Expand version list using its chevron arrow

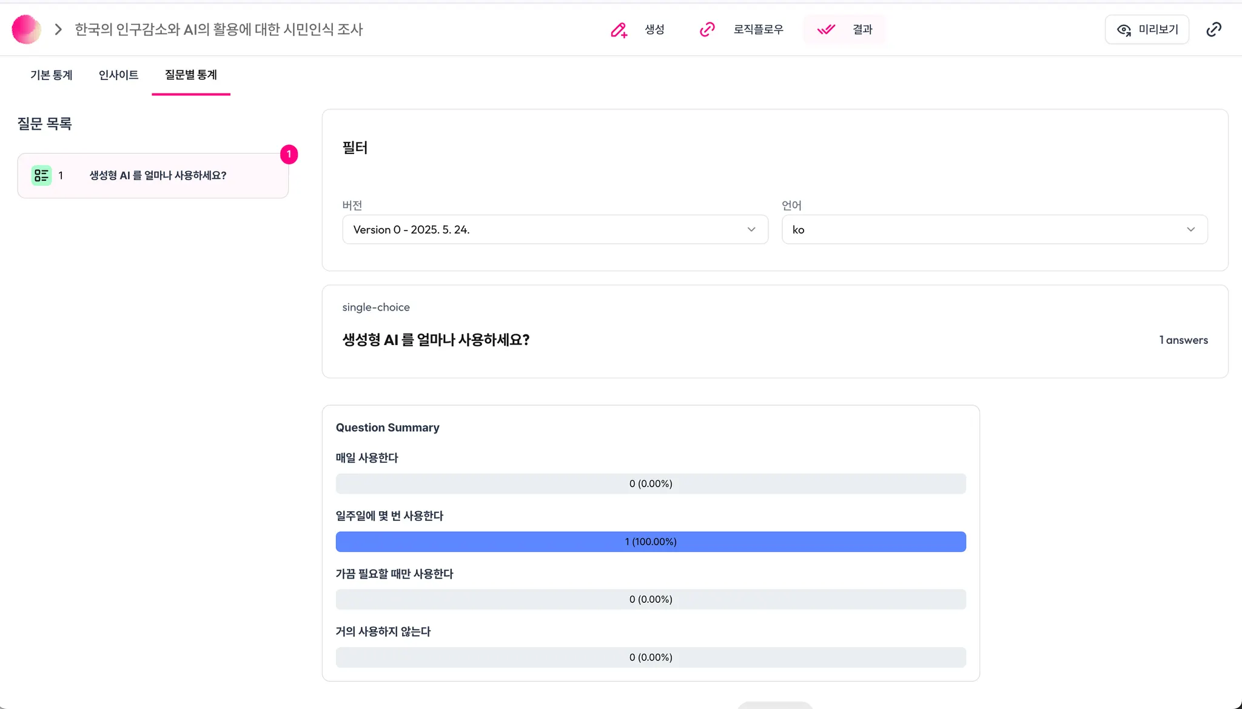tap(751, 229)
